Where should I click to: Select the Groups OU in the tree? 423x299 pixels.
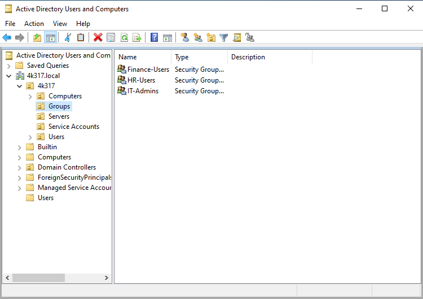pyautogui.click(x=59, y=106)
